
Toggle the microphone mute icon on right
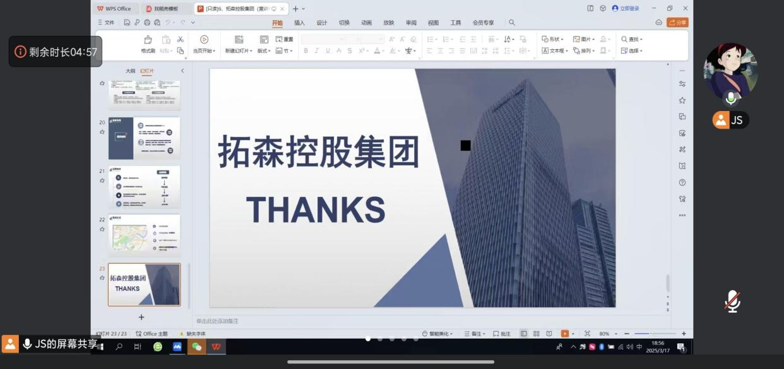point(732,301)
